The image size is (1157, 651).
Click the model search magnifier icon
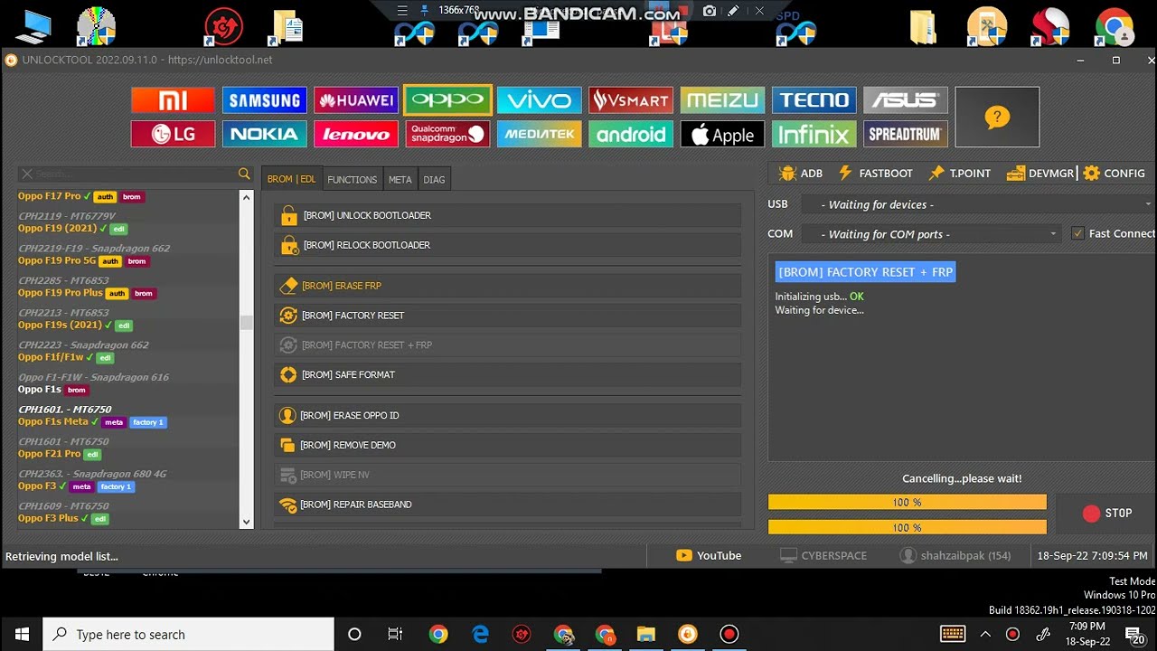pos(244,174)
